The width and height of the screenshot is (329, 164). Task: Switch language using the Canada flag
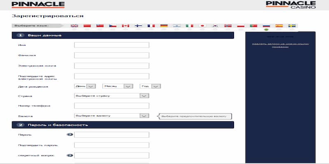pos(126,26)
